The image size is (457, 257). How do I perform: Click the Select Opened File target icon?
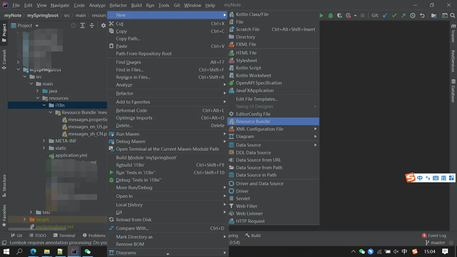click(x=73, y=25)
